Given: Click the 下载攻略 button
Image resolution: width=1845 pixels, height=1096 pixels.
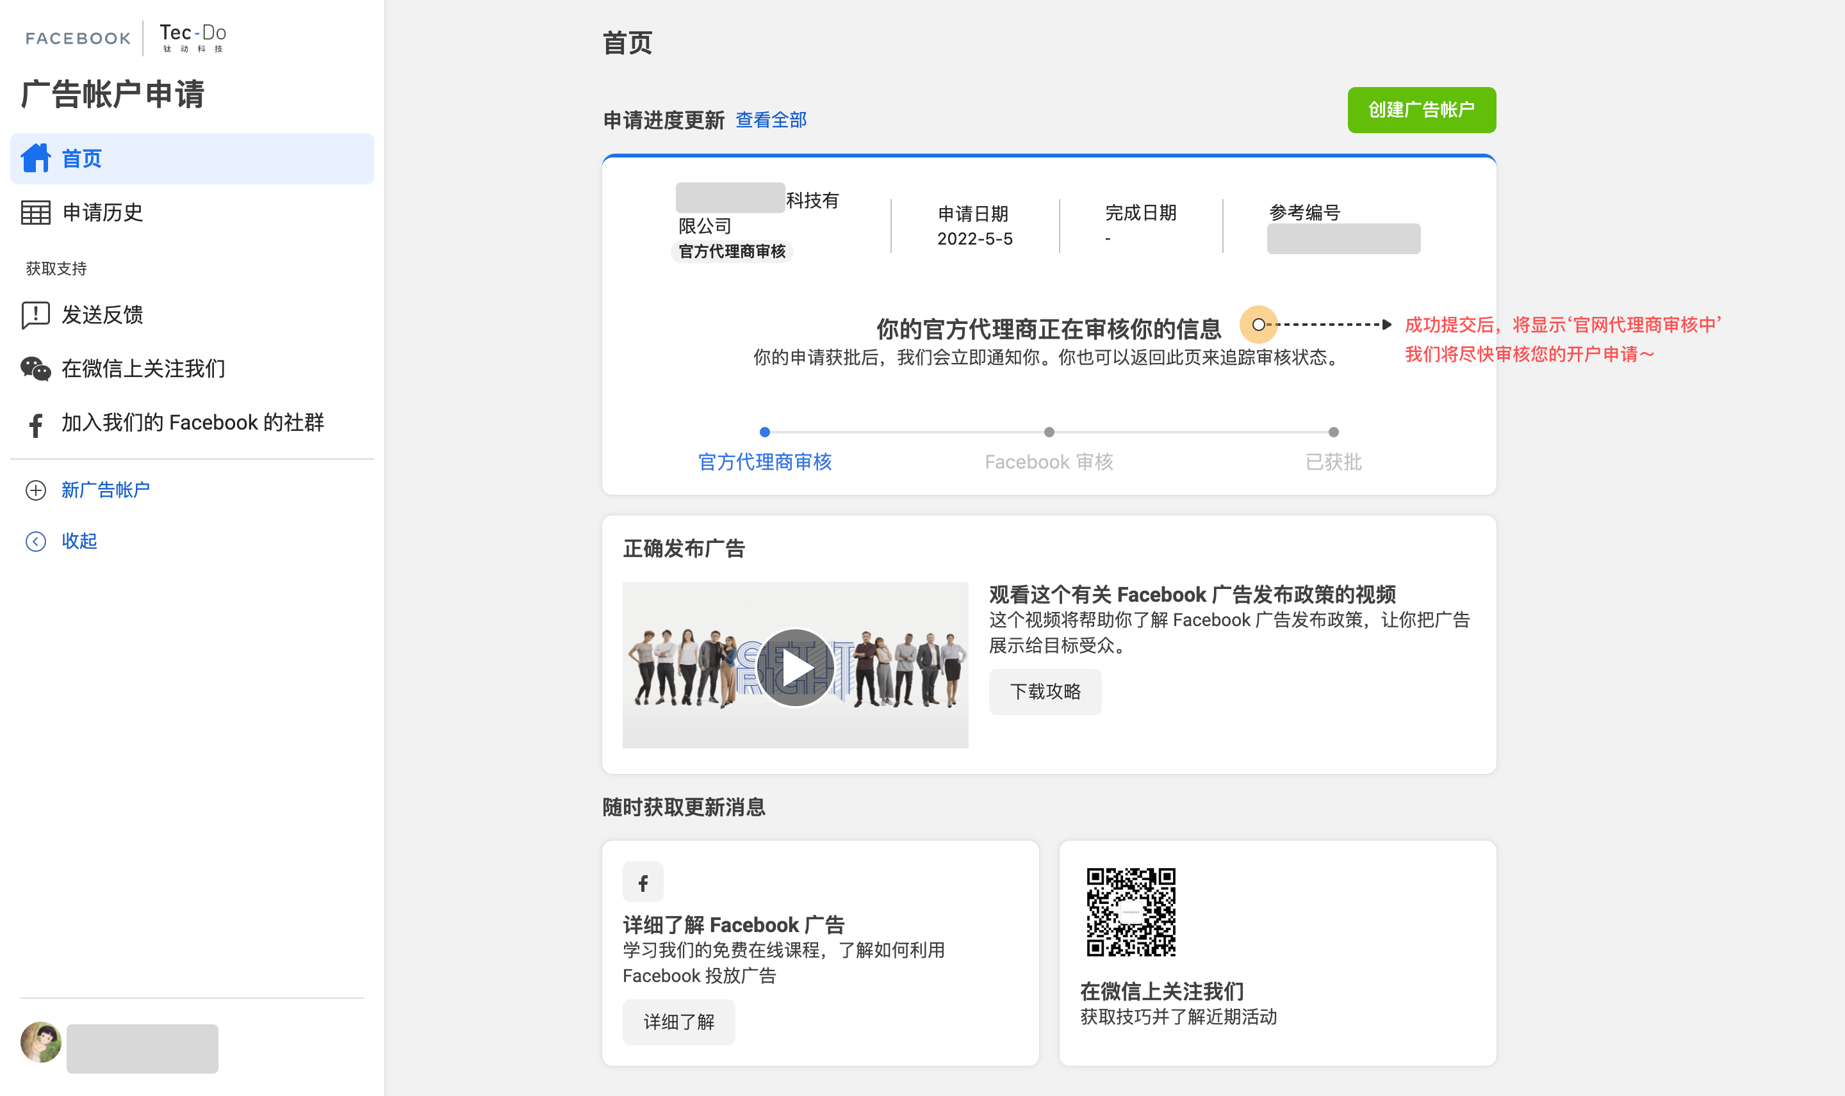Looking at the screenshot, I should [1045, 691].
